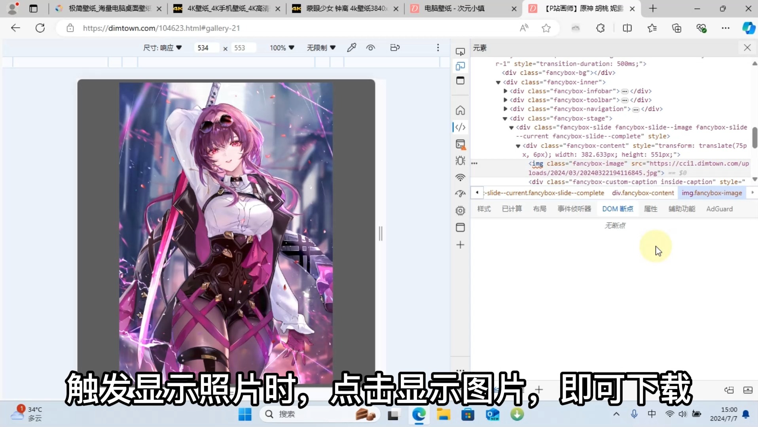Select the DOM 断点 tab

coord(618,209)
